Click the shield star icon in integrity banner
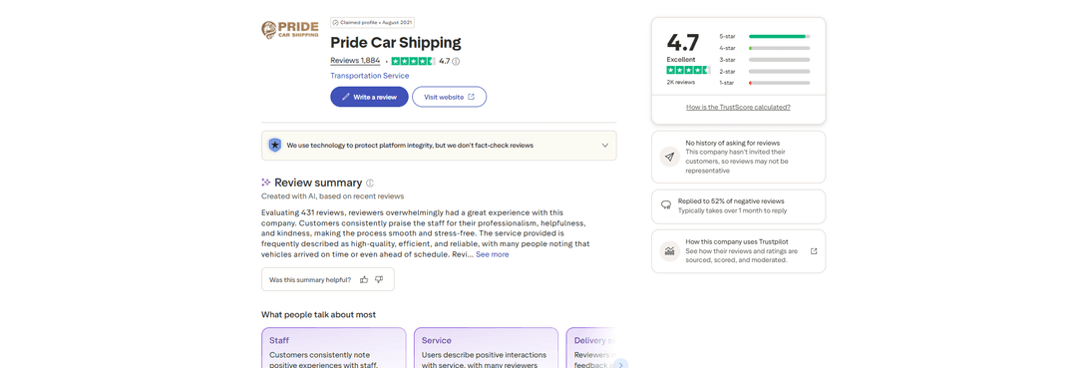 275,145
